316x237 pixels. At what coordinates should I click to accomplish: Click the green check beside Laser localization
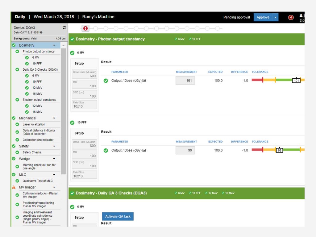tap(17, 124)
